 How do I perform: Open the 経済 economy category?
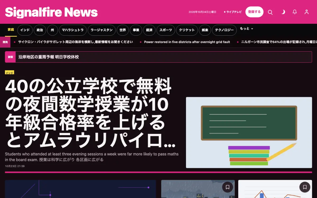(149, 30)
